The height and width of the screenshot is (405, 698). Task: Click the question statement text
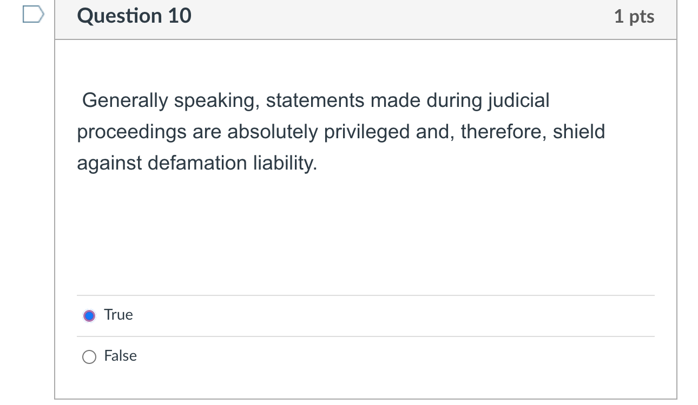coord(340,131)
